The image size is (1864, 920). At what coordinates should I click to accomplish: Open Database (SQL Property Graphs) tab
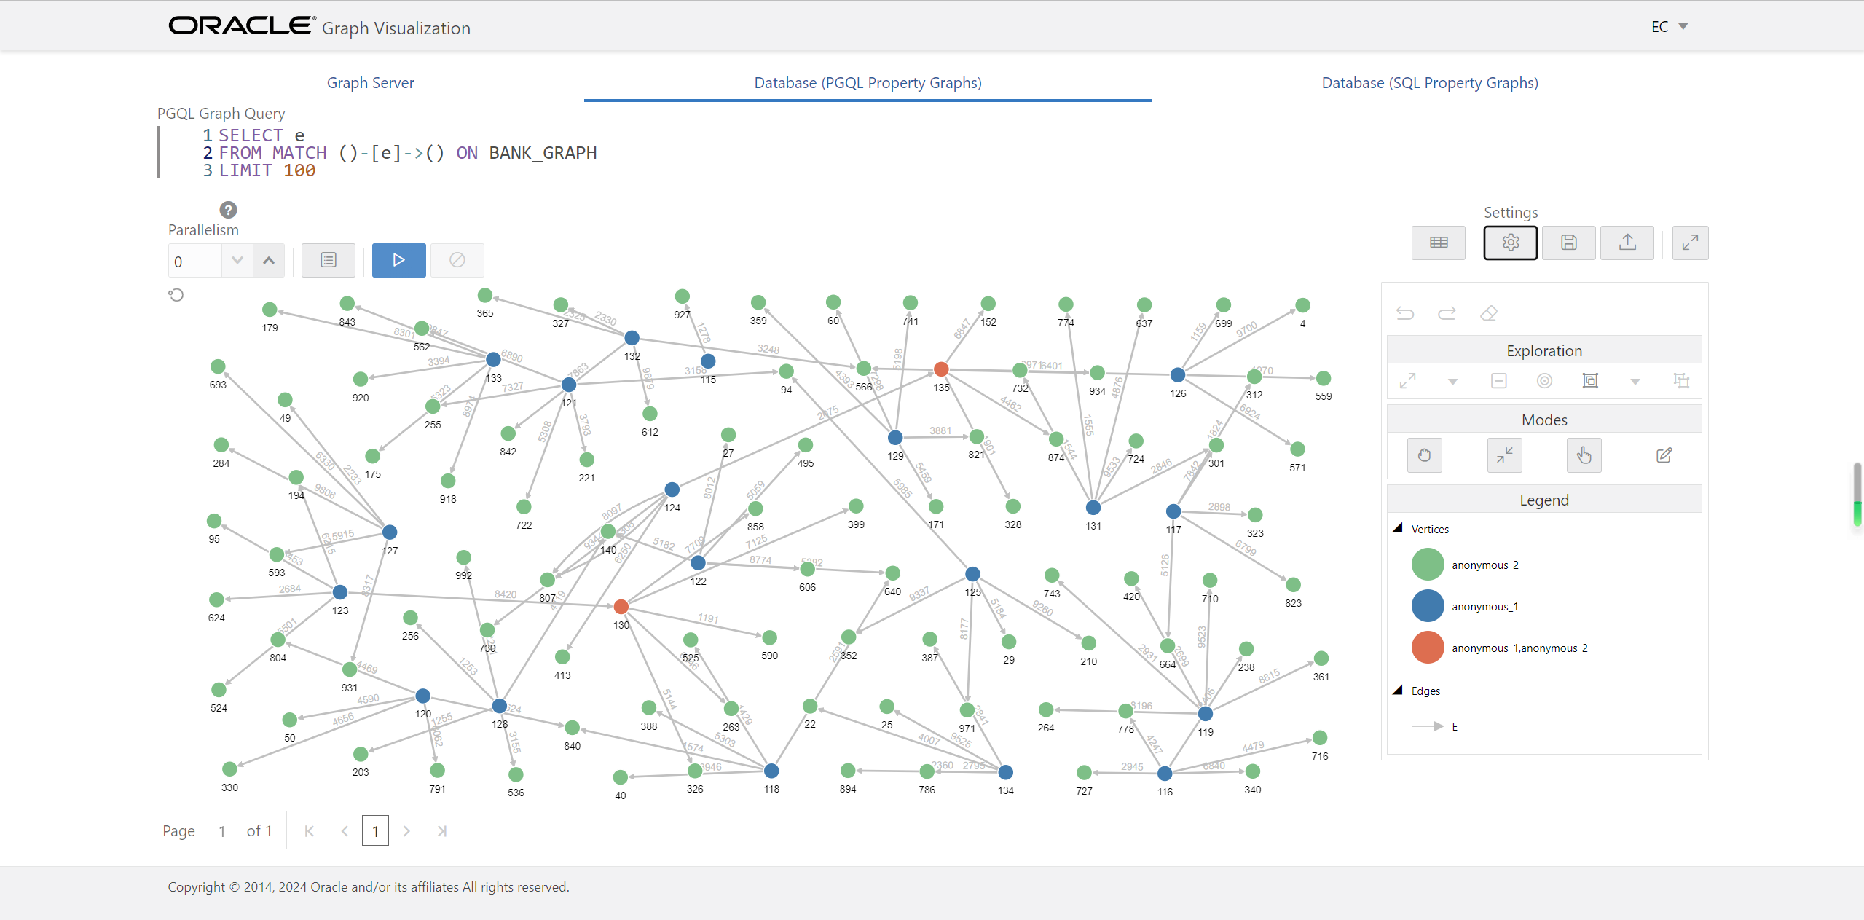(x=1429, y=83)
